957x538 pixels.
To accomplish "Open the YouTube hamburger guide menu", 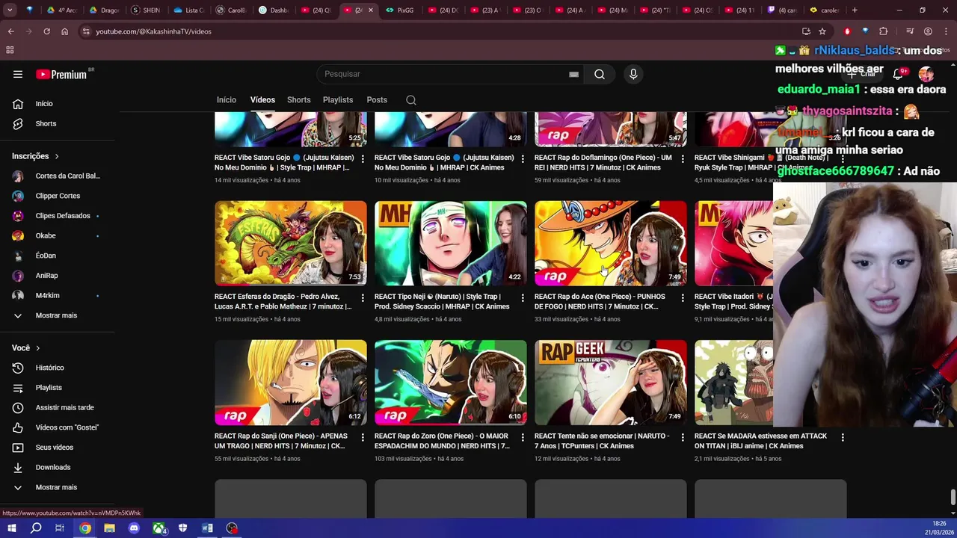I will [x=18, y=74].
